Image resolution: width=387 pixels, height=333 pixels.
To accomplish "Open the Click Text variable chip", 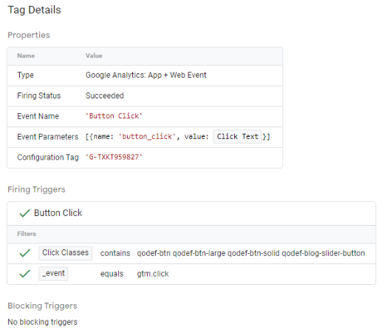I will [x=237, y=136].
